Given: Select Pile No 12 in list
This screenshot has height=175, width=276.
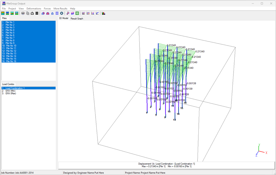Looking at the screenshot, I should [x=29, y=51].
